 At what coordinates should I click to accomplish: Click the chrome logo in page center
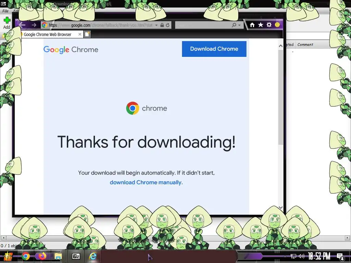pyautogui.click(x=146, y=108)
